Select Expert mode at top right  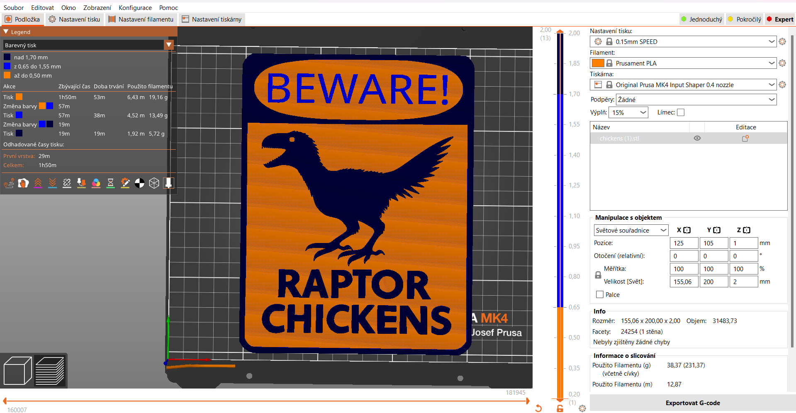click(780, 19)
